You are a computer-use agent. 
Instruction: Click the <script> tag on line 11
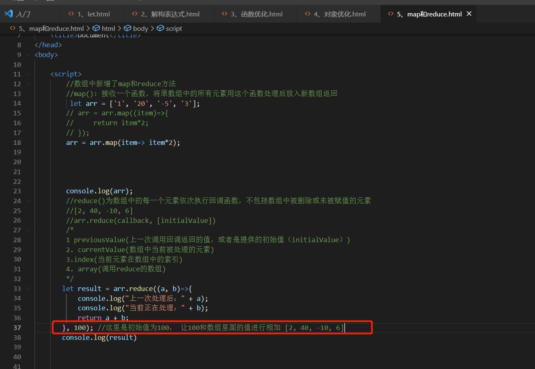(66, 74)
